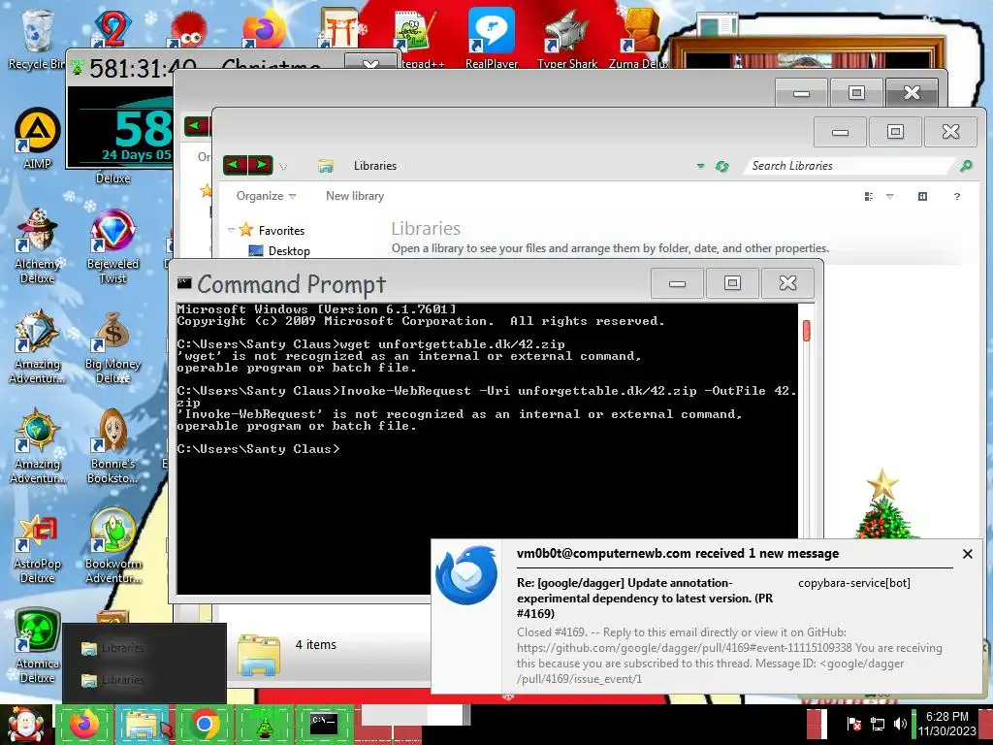The image size is (993, 745).
Task: Click the New library button
Action: pos(355,196)
